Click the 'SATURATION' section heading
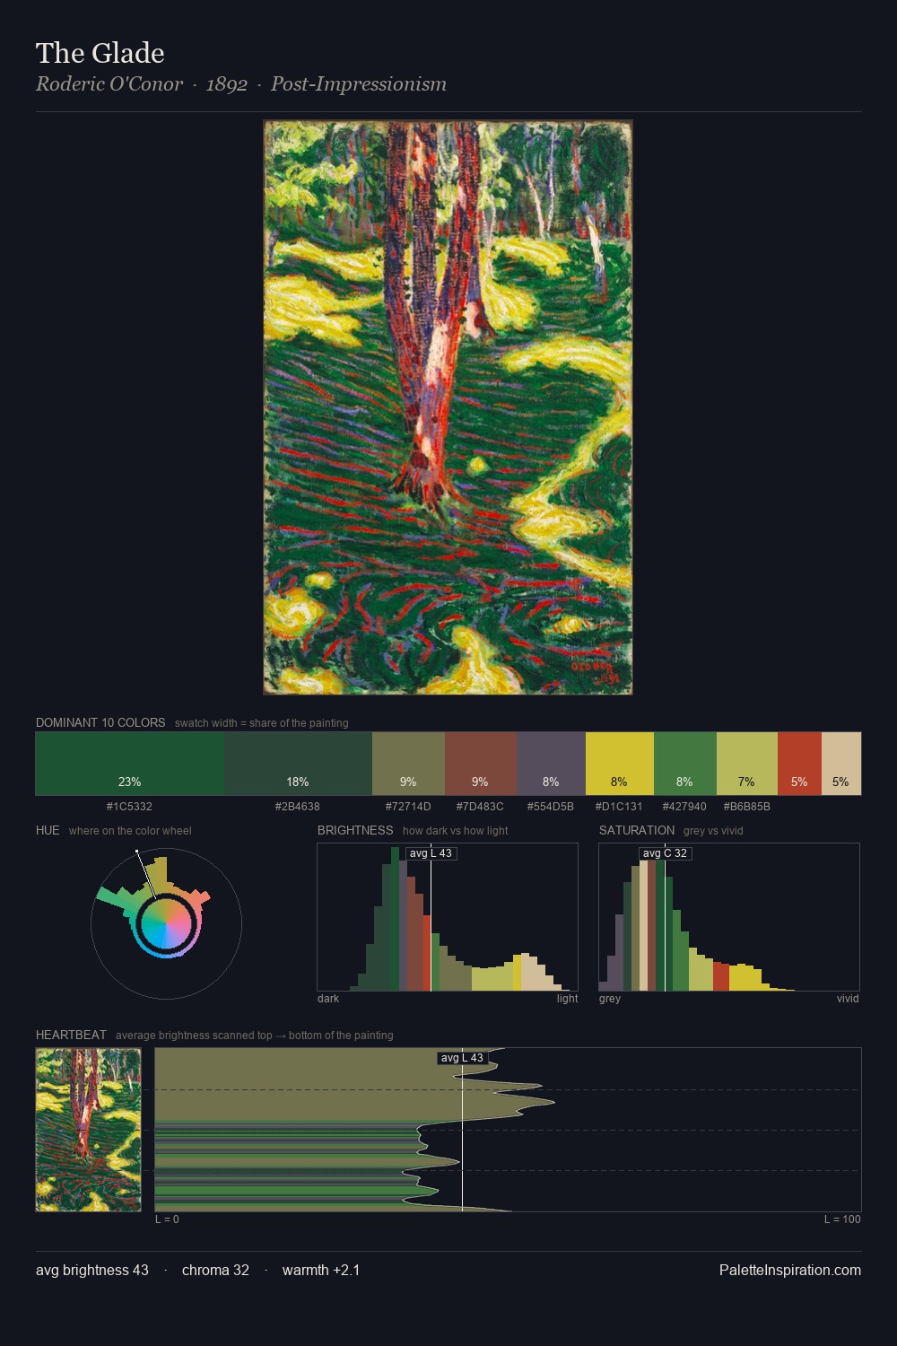 click(x=637, y=830)
